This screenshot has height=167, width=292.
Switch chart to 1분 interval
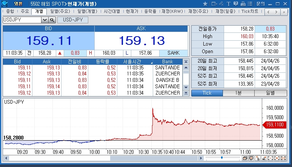point(238,93)
